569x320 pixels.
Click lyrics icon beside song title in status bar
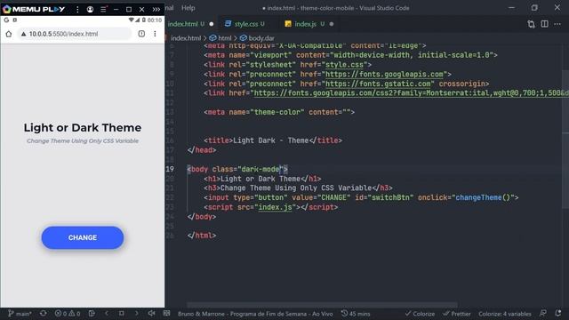pos(166,314)
